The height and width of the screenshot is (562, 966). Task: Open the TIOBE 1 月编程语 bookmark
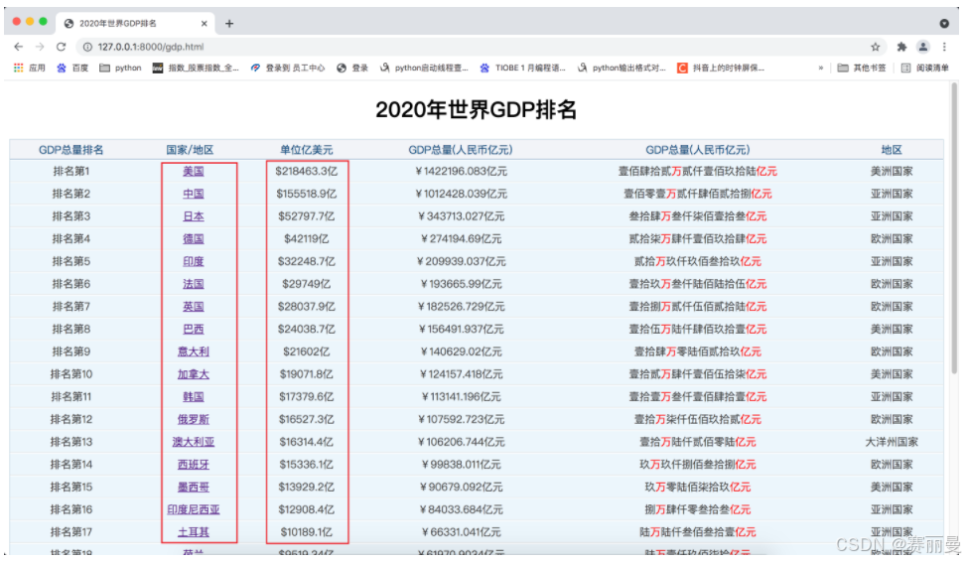click(x=523, y=68)
